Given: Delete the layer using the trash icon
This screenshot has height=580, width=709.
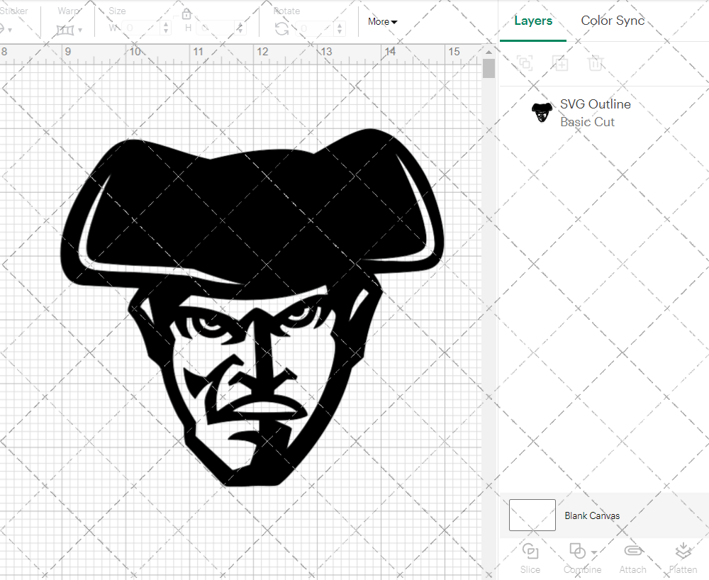Looking at the screenshot, I should (x=596, y=63).
